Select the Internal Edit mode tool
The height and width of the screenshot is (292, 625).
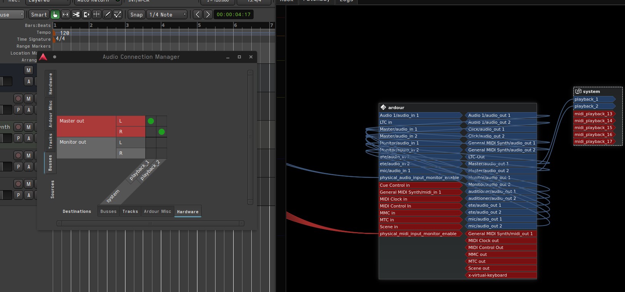point(118,15)
